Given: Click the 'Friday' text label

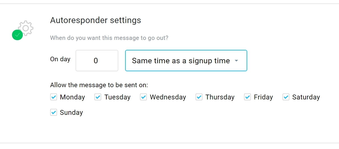Looking at the screenshot, I should [x=263, y=97].
